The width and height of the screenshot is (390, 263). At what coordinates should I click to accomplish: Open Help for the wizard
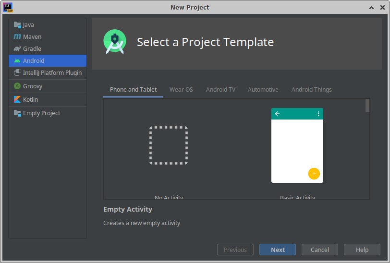[362, 250]
